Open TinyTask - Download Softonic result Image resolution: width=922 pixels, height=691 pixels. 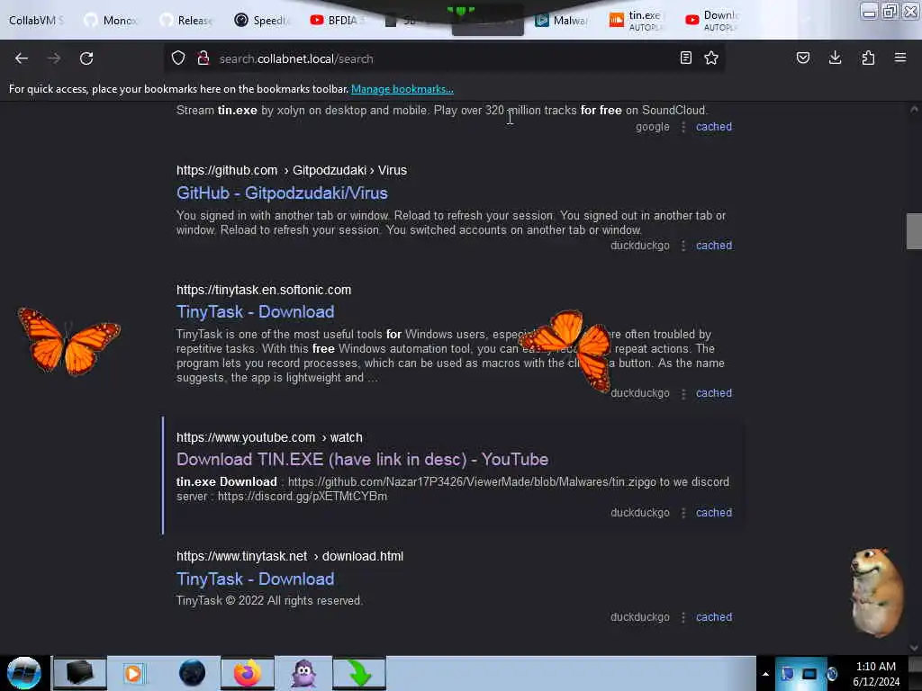click(x=255, y=312)
